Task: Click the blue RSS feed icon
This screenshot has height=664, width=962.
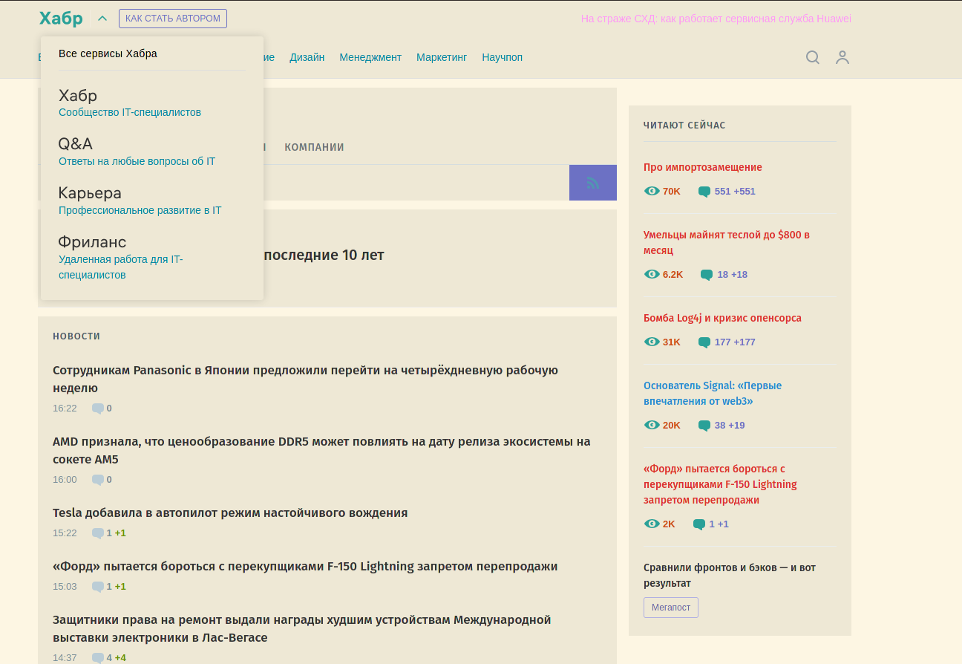Action: click(x=592, y=182)
